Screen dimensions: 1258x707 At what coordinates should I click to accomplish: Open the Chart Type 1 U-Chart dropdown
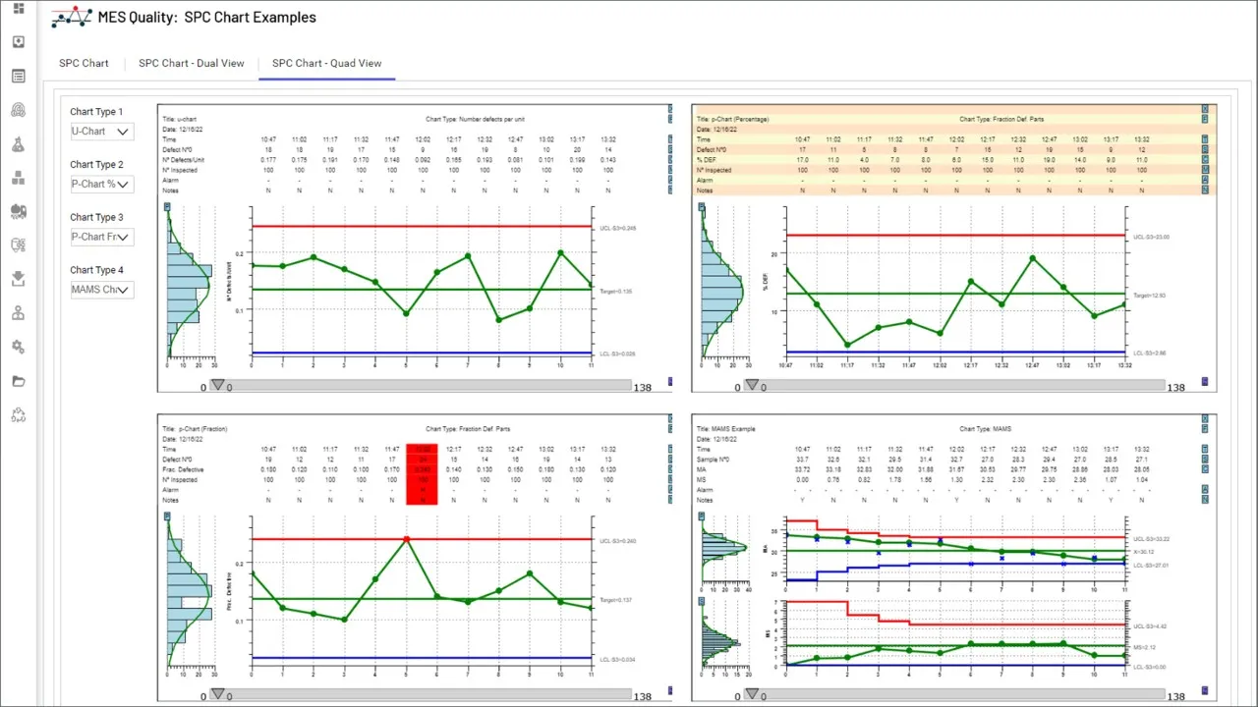tap(101, 131)
